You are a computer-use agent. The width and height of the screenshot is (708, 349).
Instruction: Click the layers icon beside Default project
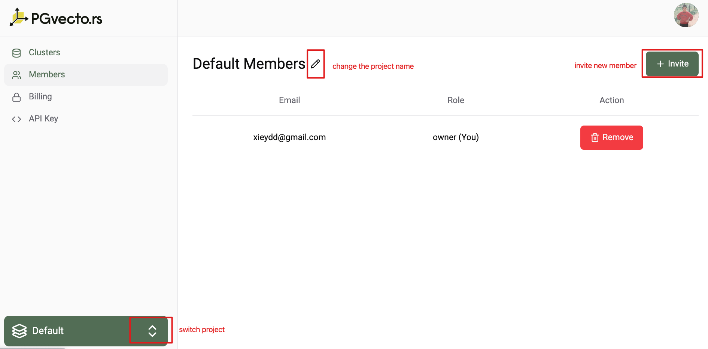tap(19, 331)
